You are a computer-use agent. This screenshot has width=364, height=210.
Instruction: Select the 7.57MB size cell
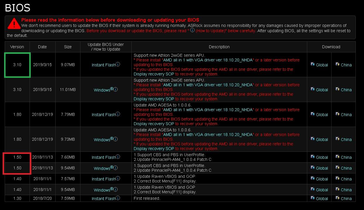[x=68, y=179]
